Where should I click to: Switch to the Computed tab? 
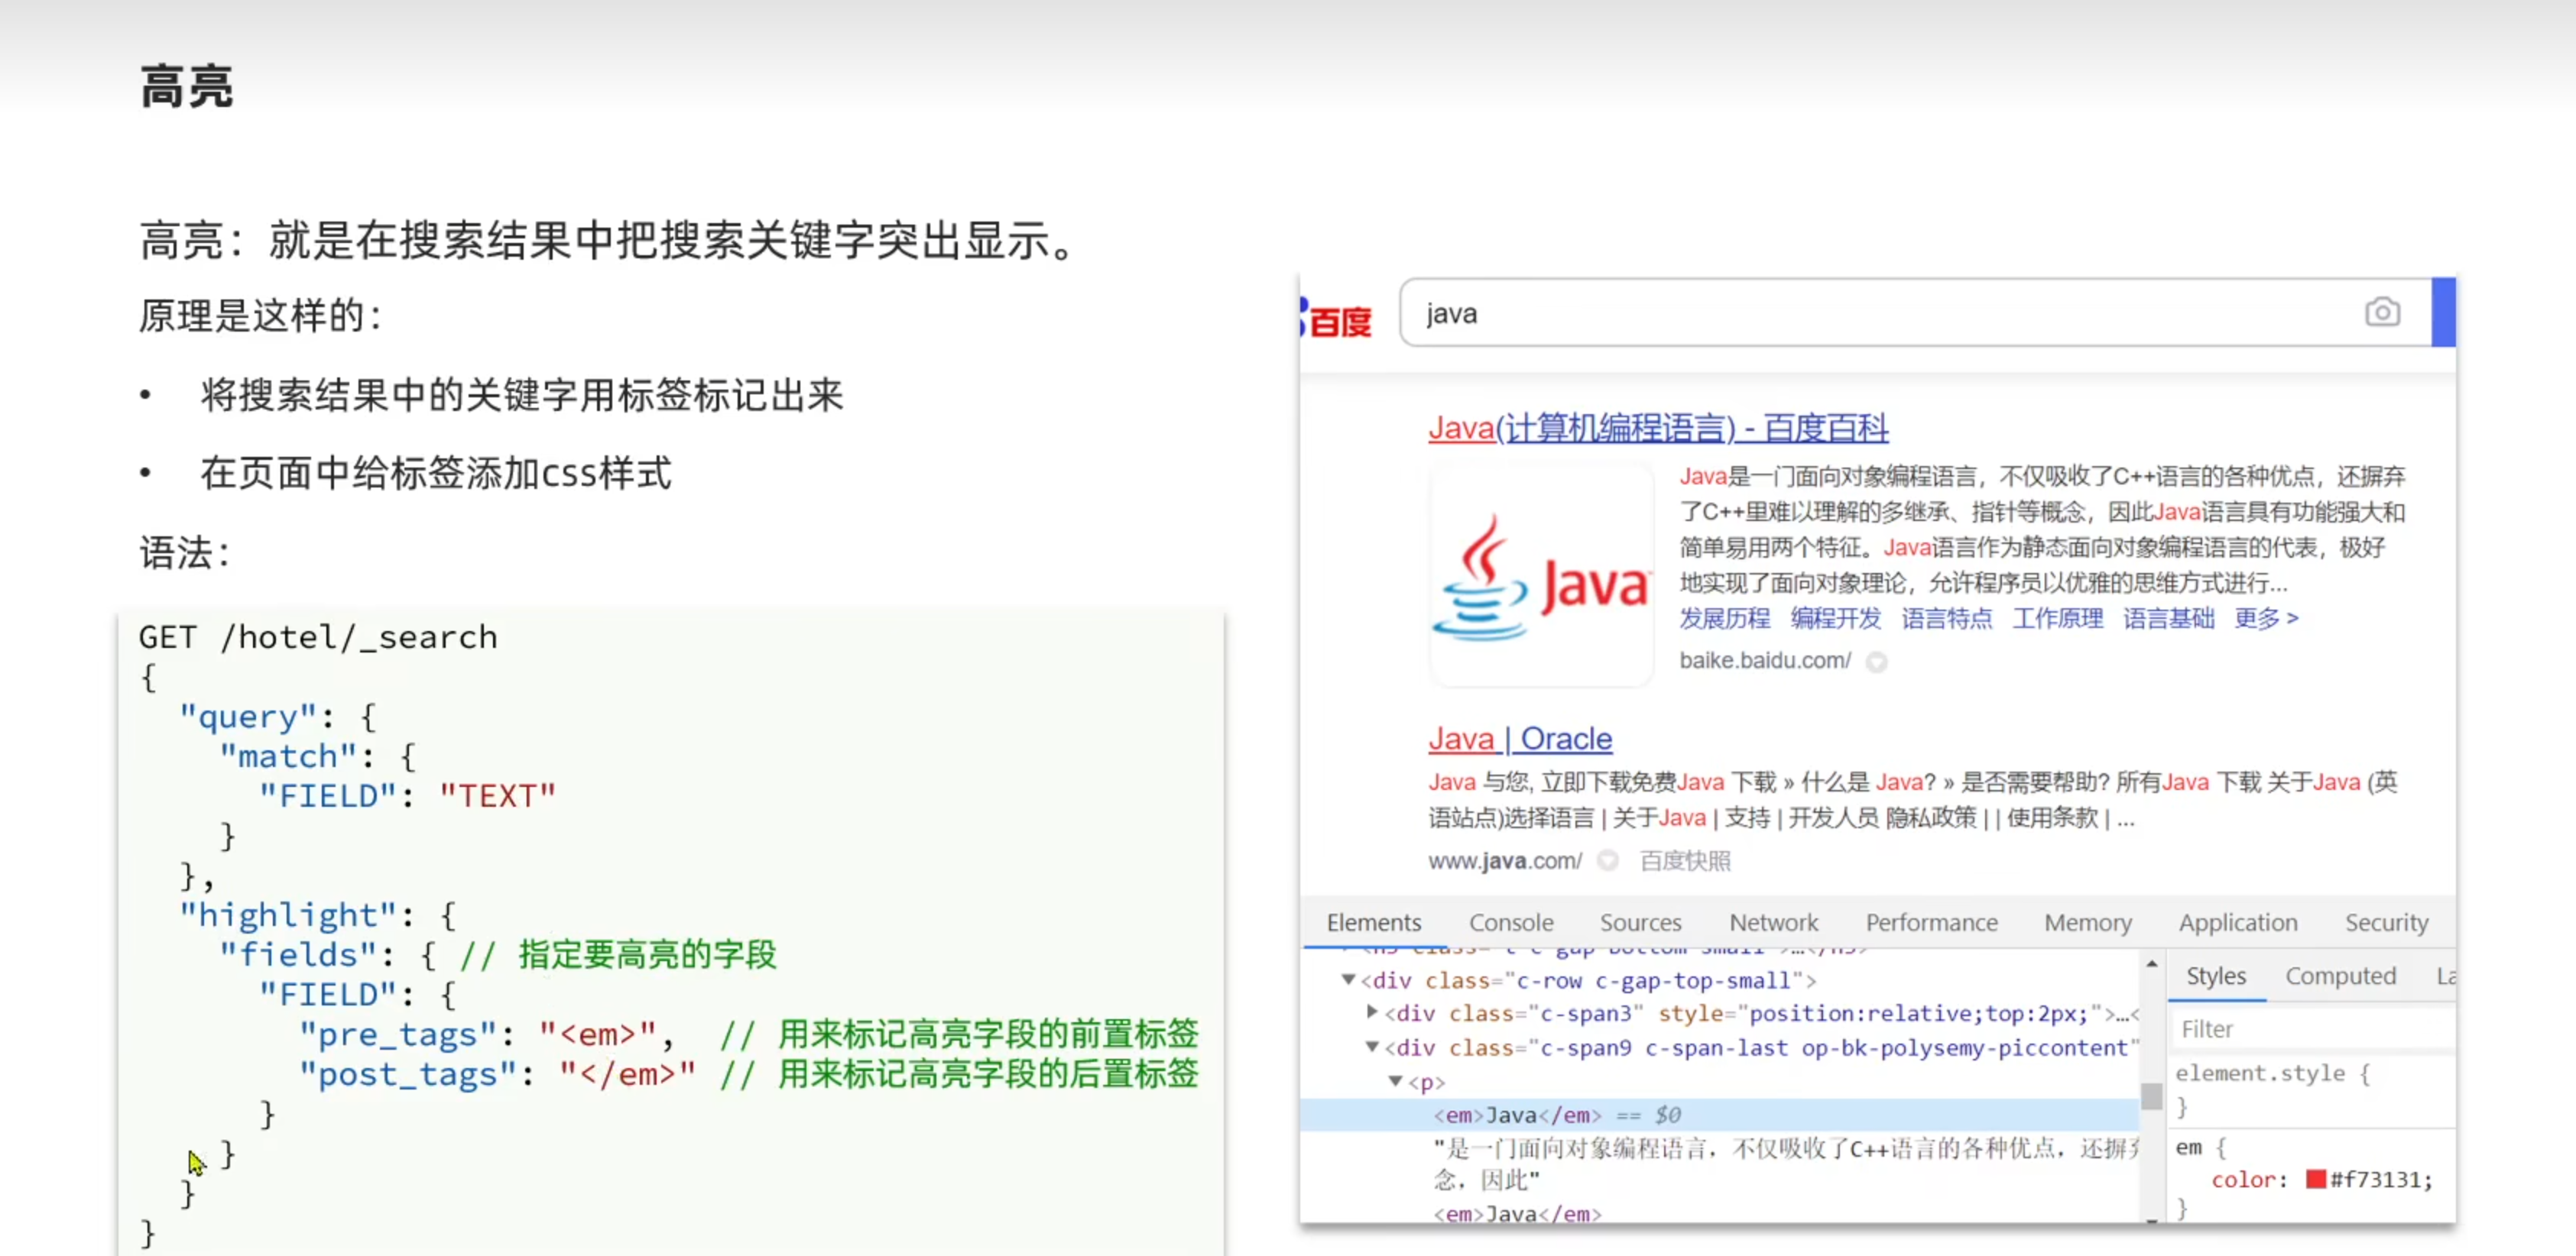pos(2341,976)
